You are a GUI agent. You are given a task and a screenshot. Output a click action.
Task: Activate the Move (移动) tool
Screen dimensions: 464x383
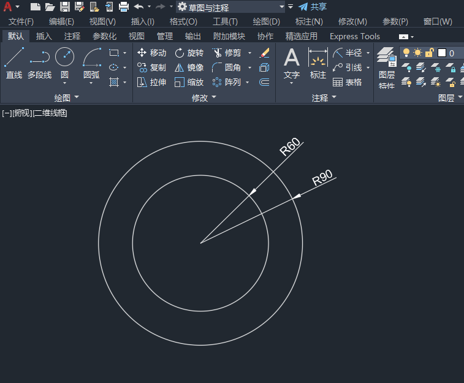tap(151, 53)
